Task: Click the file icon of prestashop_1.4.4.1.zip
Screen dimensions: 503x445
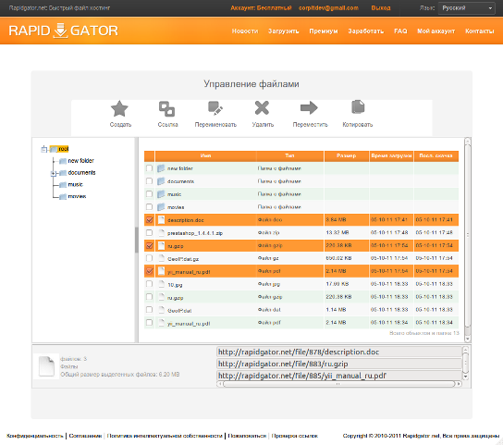Action: 162,233
